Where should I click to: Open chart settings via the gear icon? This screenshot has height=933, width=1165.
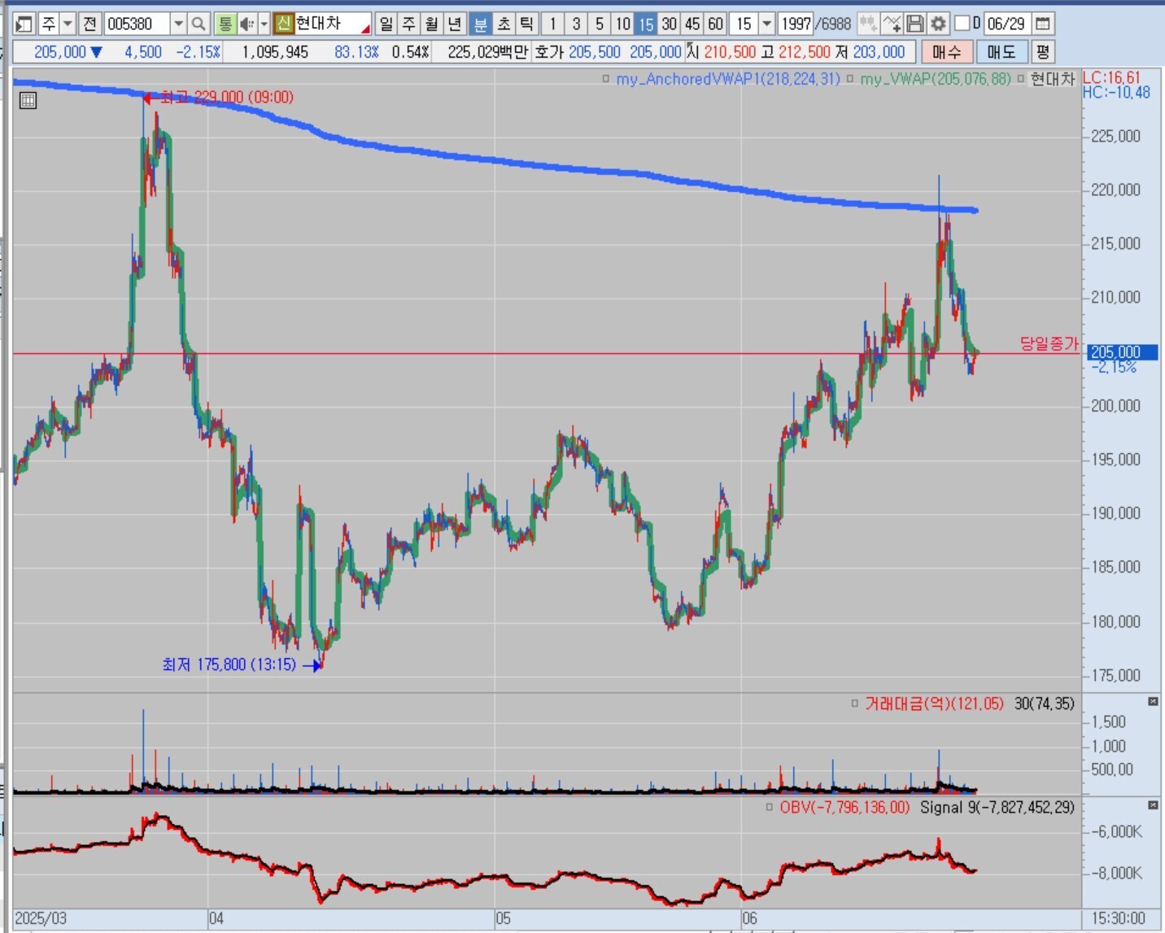pos(938,24)
